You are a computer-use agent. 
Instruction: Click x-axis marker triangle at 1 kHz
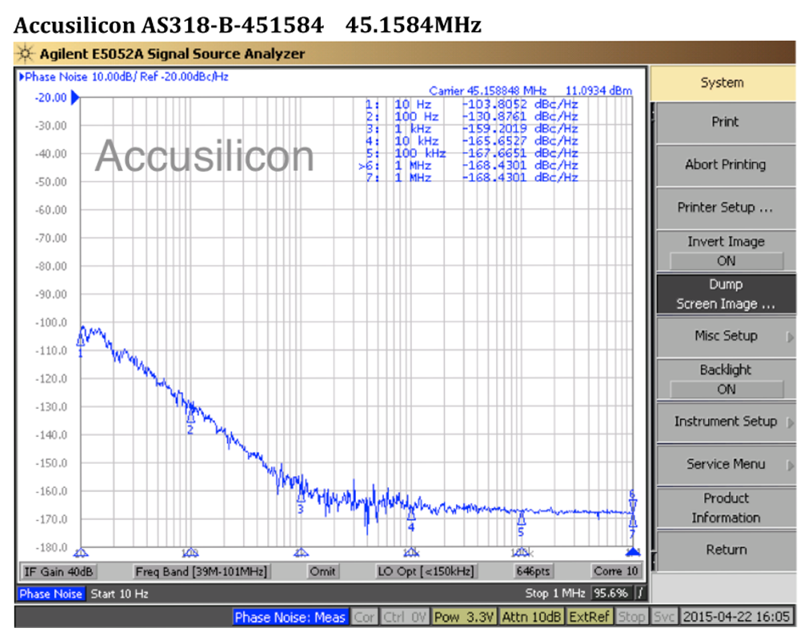[x=301, y=552]
